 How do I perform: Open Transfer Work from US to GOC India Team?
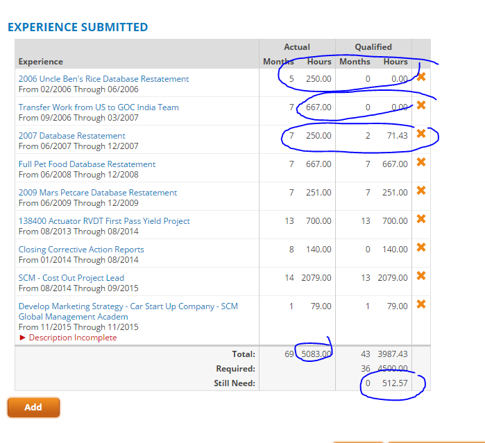pos(99,107)
